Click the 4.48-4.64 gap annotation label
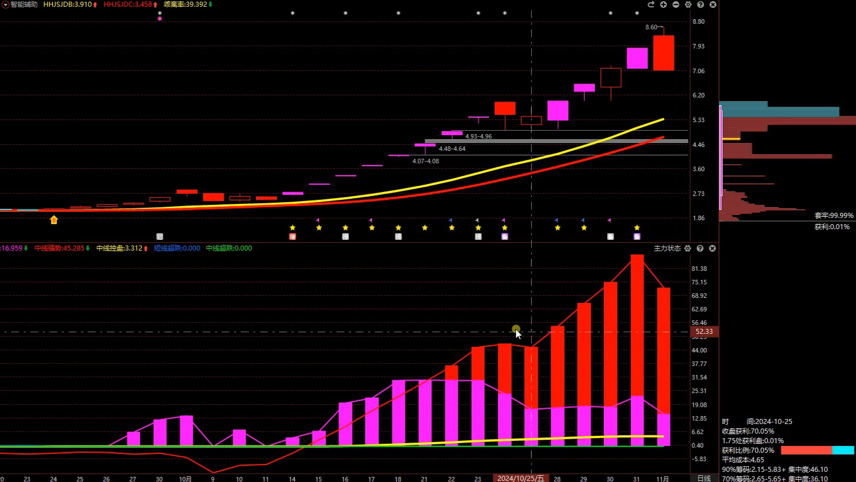 click(452, 149)
